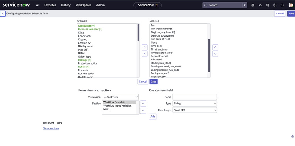295x146 pixels.
Task: Open the application picker icon in header
Action: (267, 5)
